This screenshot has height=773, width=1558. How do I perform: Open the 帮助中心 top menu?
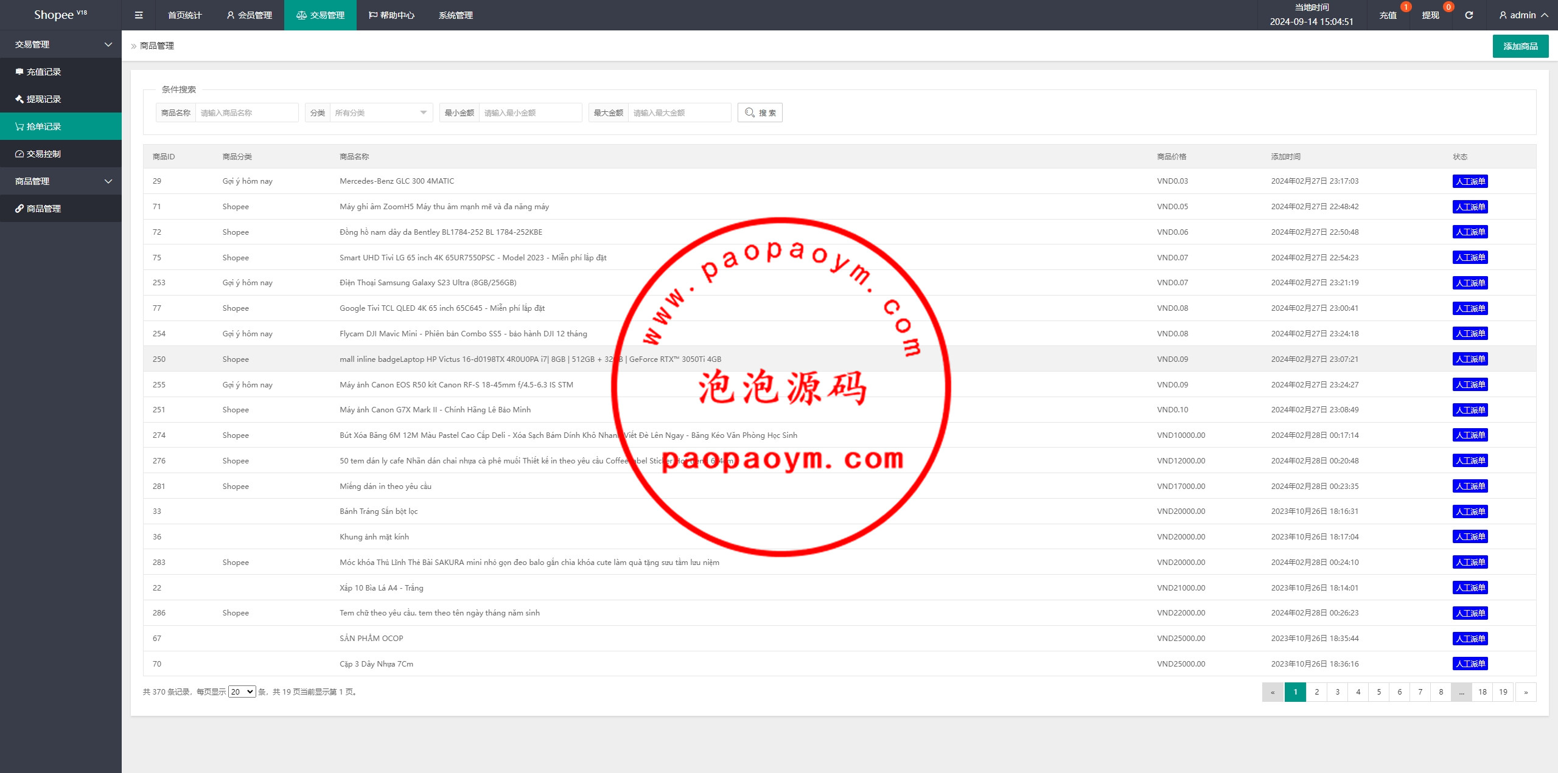pyautogui.click(x=391, y=15)
